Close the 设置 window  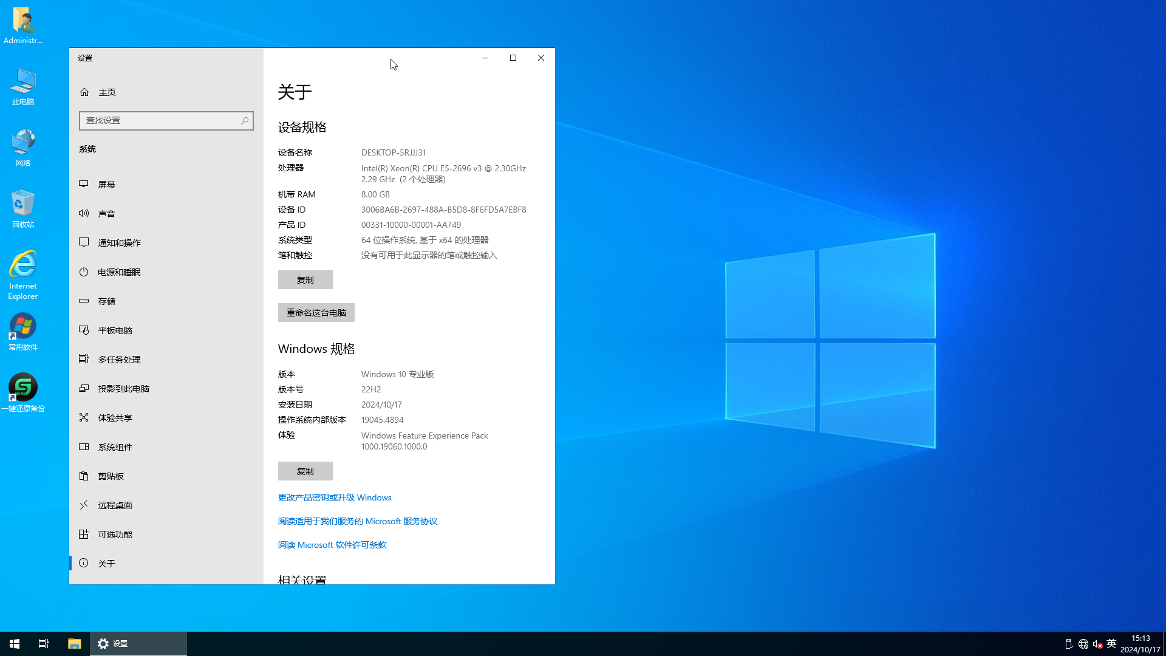(x=541, y=58)
